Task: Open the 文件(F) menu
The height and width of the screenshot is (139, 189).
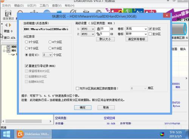Action: [6, 6]
